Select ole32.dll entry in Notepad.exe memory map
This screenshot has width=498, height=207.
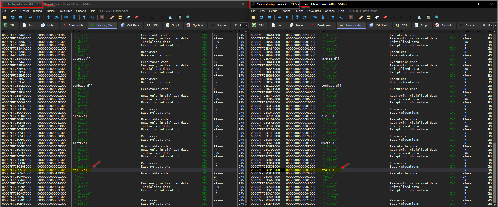pos(81,116)
